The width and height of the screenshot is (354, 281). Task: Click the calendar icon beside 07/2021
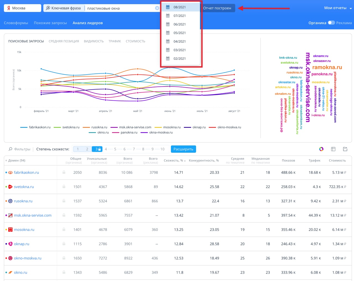click(168, 16)
